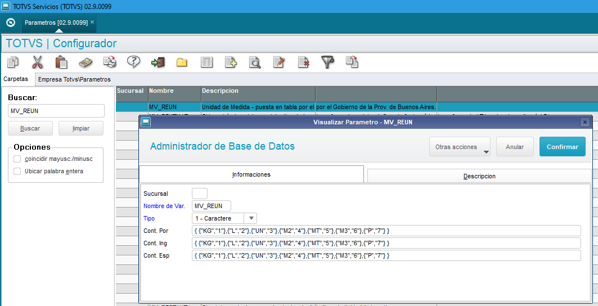Click Empresa Totvs\Parametros breadcrumb path
The image size is (598, 306).
[74, 79]
